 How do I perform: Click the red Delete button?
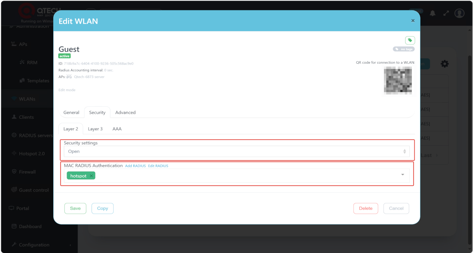coord(365,209)
